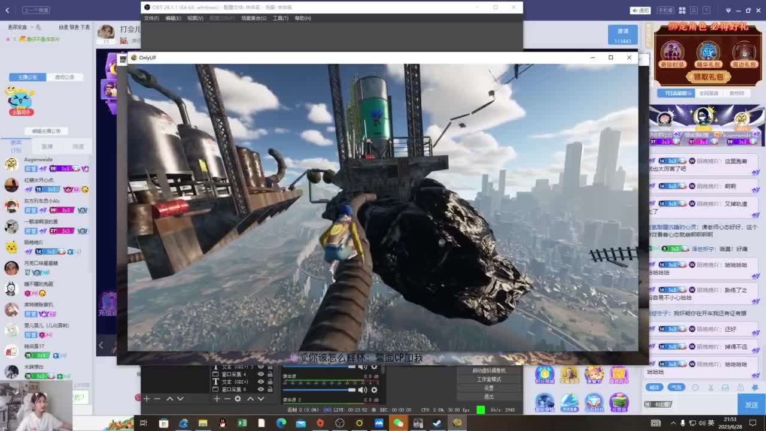The image size is (766, 431).
Task: Select the 主播公告 tab
Action: click(27, 77)
